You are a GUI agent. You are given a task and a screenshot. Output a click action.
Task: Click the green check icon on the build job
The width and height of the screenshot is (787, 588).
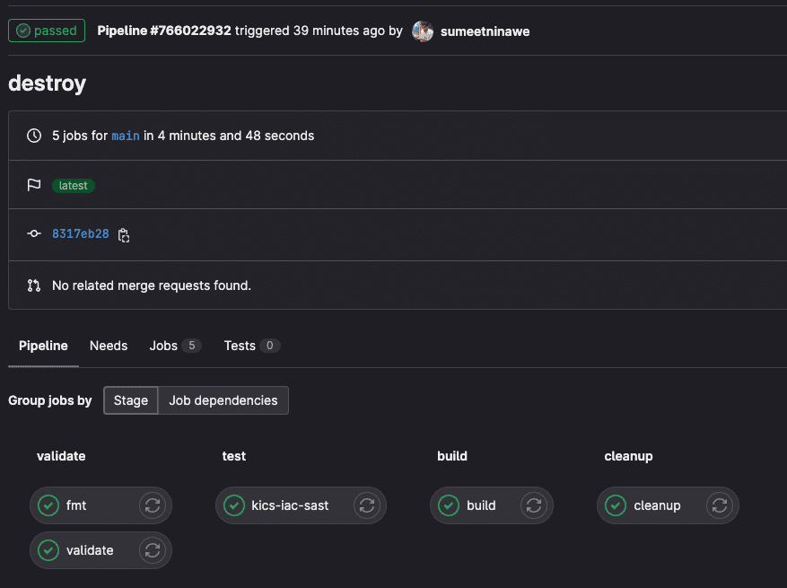click(449, 505)
